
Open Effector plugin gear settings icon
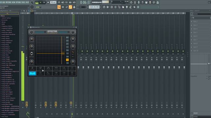pyautogui.click(x=31, y=27)
